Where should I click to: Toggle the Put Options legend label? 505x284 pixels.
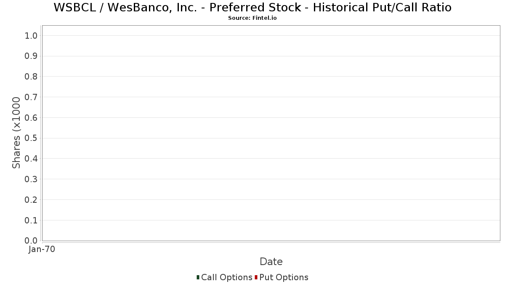[284, 277]
